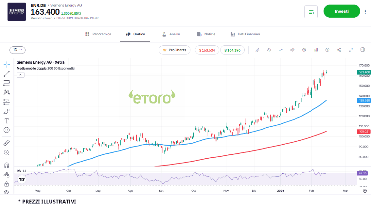The width and height of the screenshot is (371, 205).
Task: Click the candlestick chart type icon
Action: pos(292,50)
